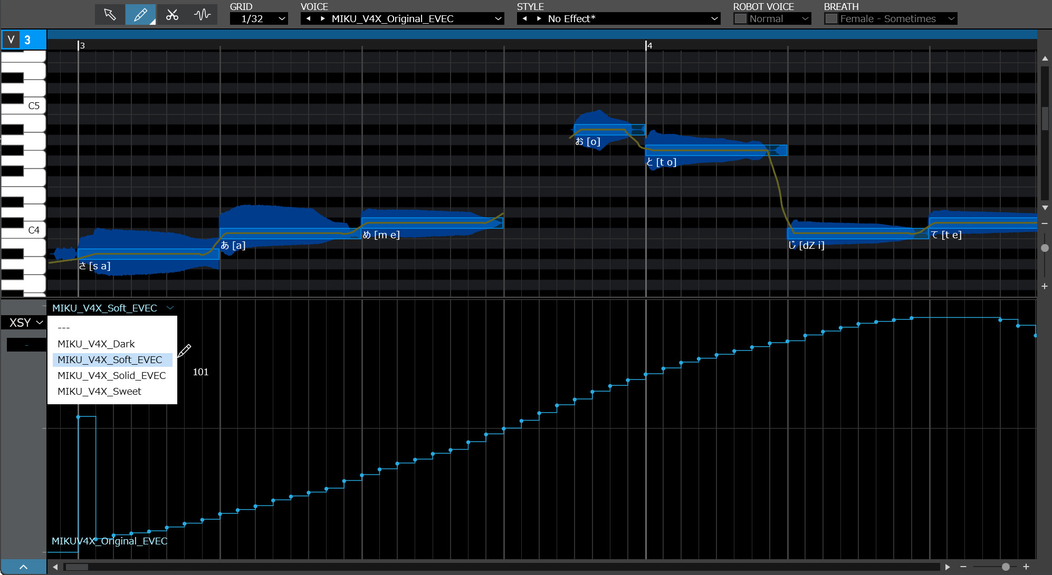
Task: Open the GRID 1/32 dropdown
Action: tap(259, 19)
